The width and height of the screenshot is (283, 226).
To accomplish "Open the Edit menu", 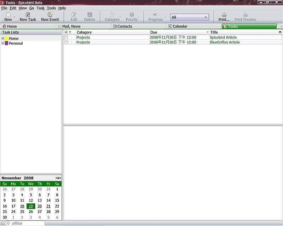I will click(13, 8).
